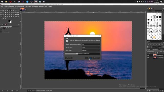Open Выделение menu
This screenshot has height=92, width=164.
[11, 6]
